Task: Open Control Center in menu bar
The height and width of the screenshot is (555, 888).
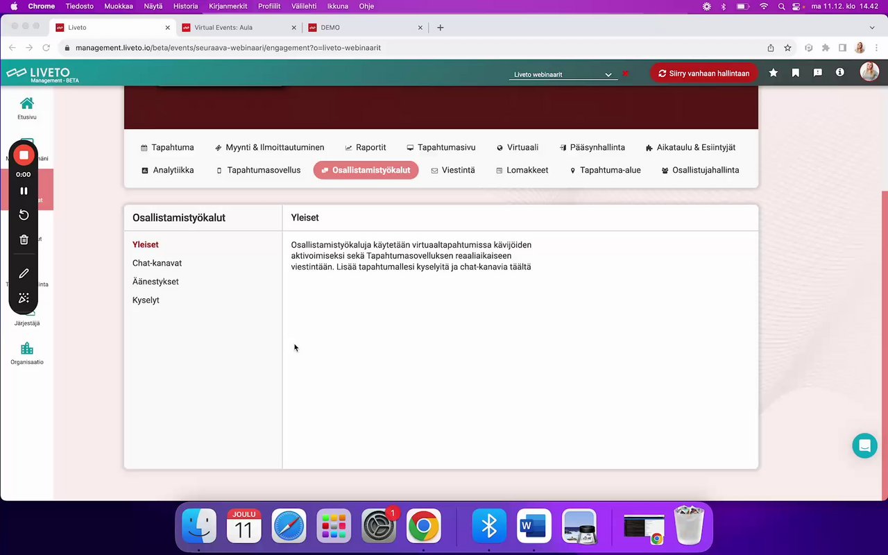Action: (x=796, y=6)
